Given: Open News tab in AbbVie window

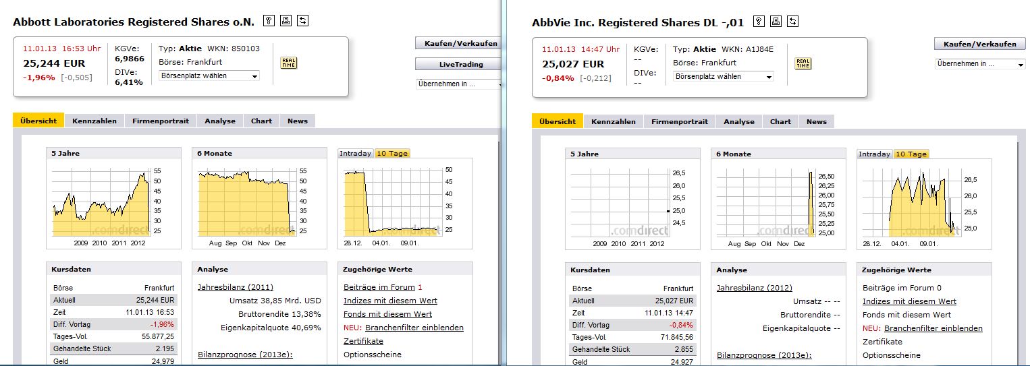Looking at the screenshot, I should pos(817,121).
